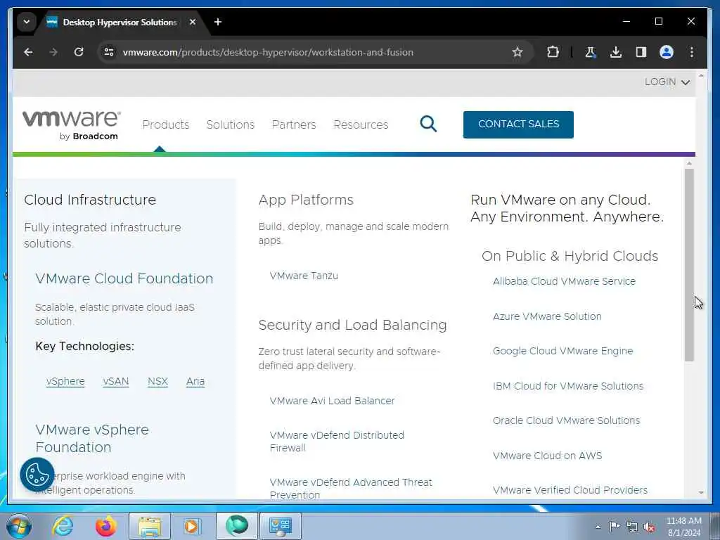This screenshot has height=540, width=720.
Task: Open the vSAN key technology link
Action: coord(116,381)
